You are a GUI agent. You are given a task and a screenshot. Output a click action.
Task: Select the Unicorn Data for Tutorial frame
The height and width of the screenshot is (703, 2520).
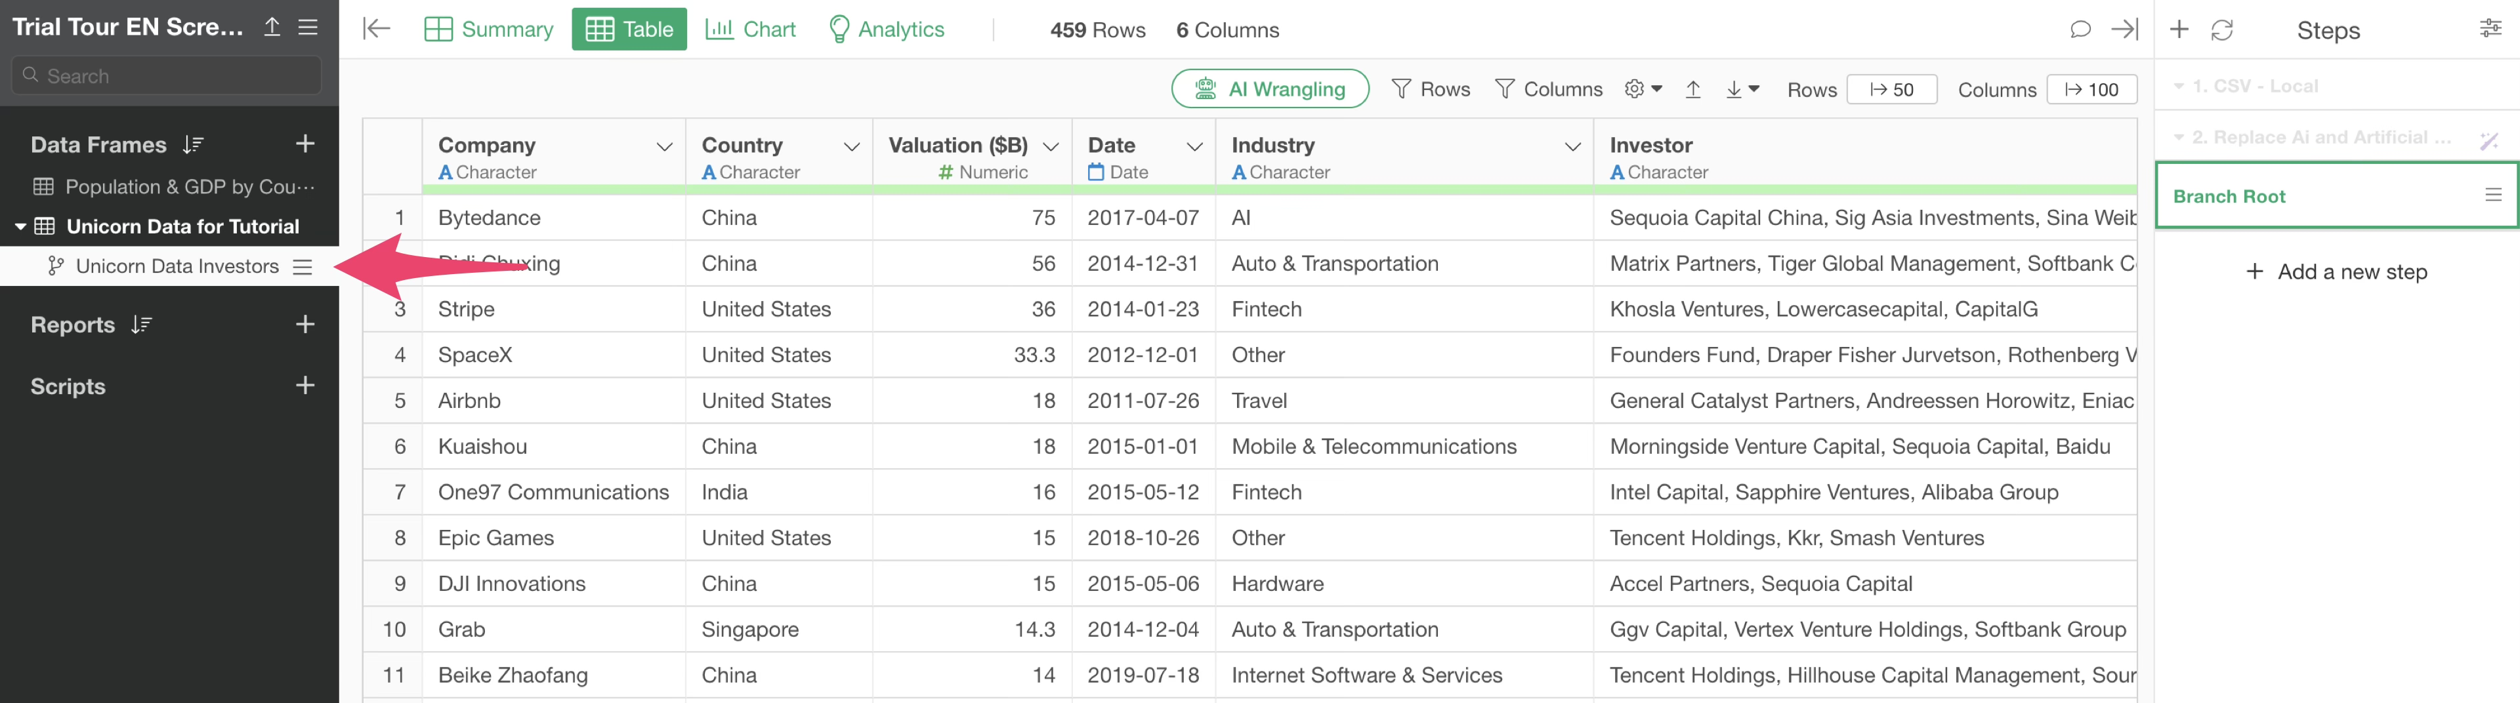(x=182, y=227)
